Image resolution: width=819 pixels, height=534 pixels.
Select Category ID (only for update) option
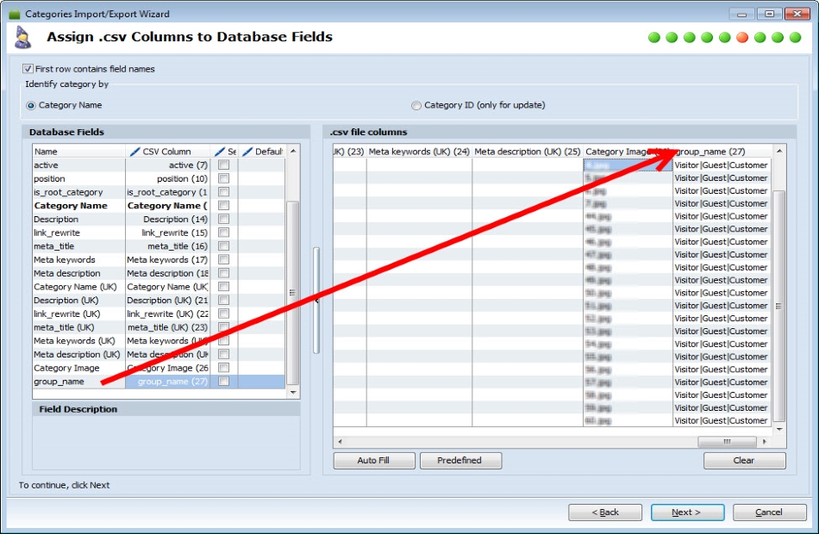click(416, 105)
